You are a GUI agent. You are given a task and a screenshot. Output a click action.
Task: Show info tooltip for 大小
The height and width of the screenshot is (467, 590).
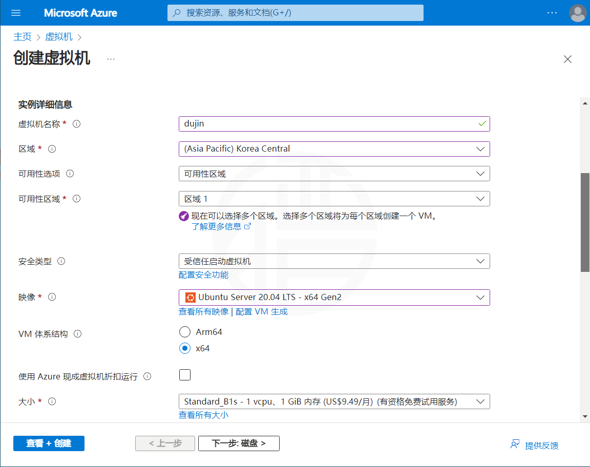[52, 401]
